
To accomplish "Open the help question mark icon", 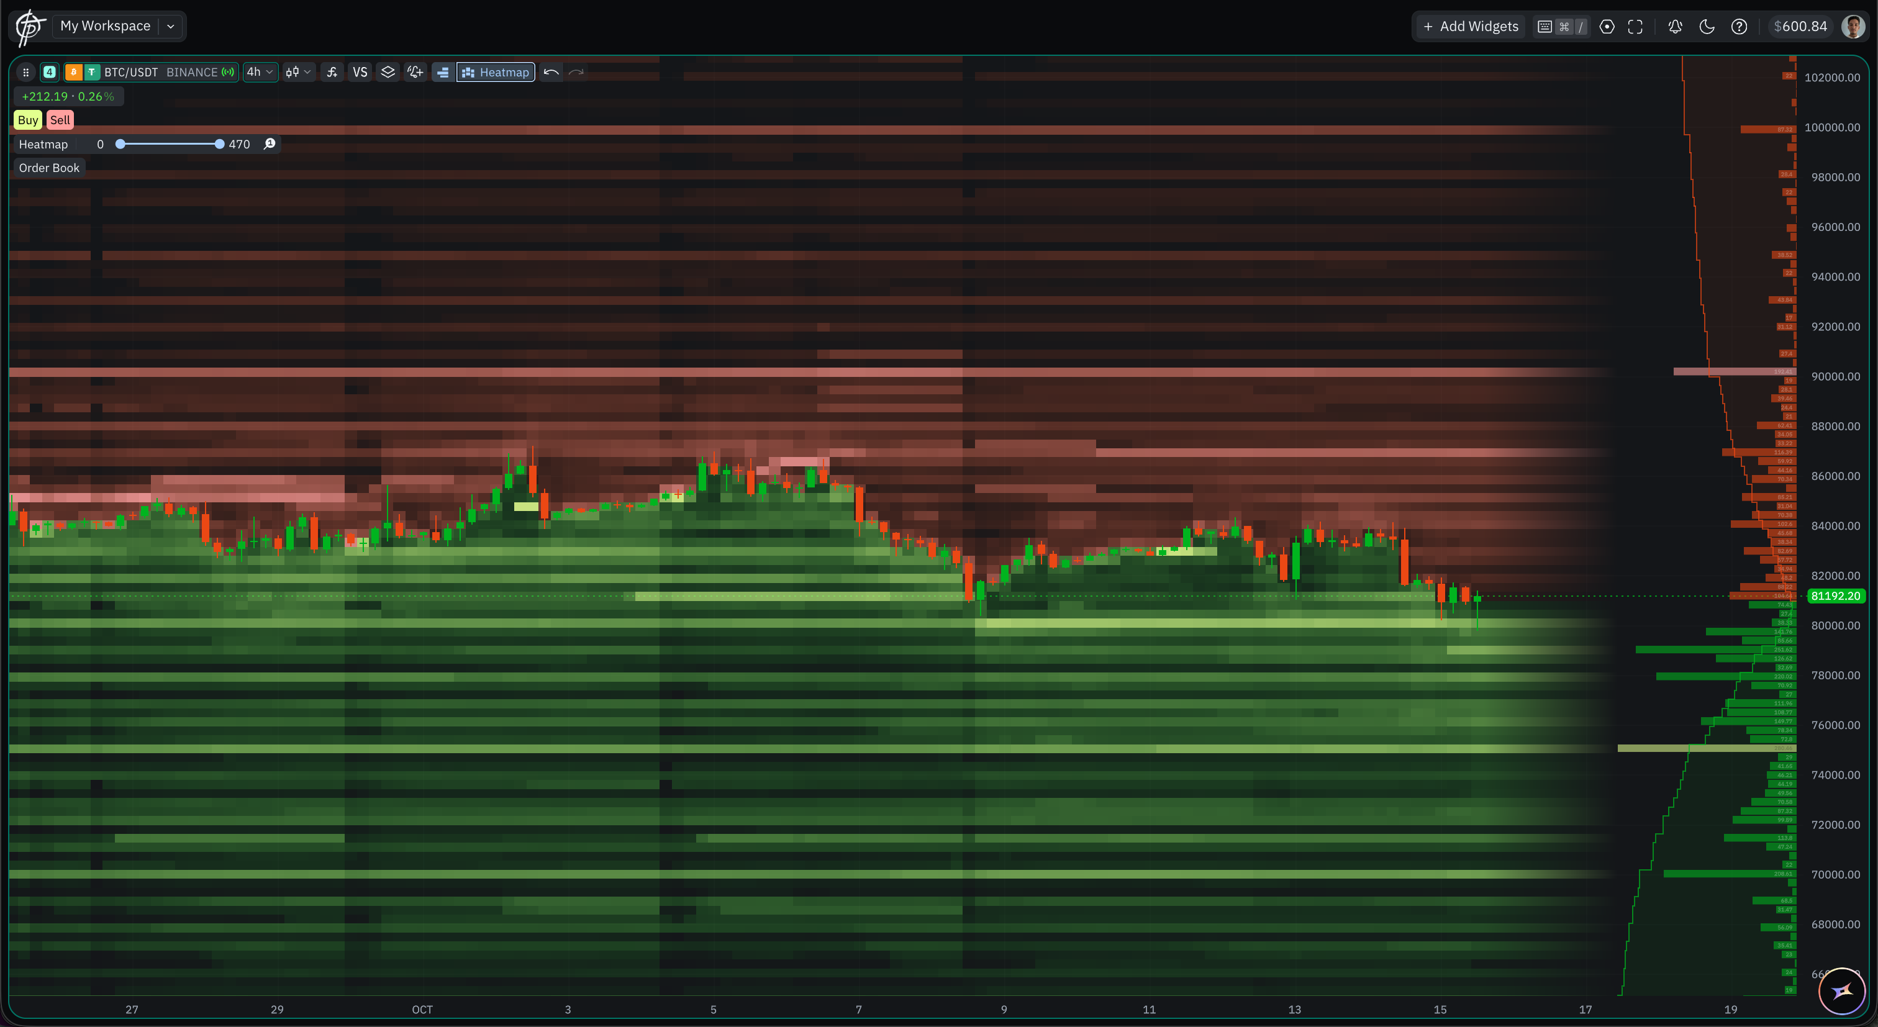I will pyautogui.click(x=1740, y=27).
